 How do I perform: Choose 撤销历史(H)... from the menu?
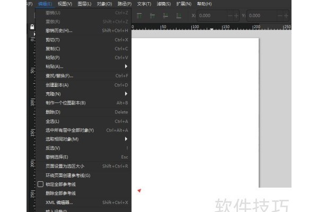point(84,31)
